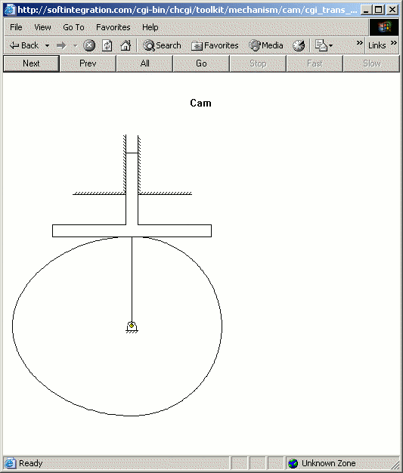This screenshot has width=403, height=473.
Task: Open the Mail icon dropdown arrow
Action: (331, 46)
